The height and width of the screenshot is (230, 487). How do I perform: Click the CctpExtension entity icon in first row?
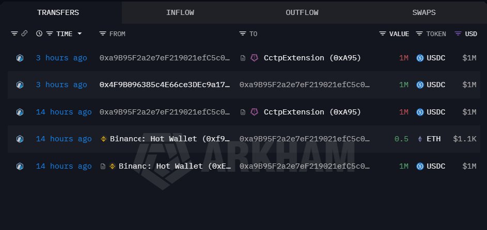pos(254,58)
